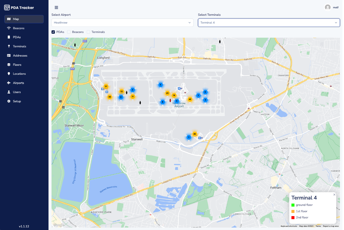The image size is (344, 230).
Task: Click the blue cluster marker labeled 2
Action: [133, 90]
